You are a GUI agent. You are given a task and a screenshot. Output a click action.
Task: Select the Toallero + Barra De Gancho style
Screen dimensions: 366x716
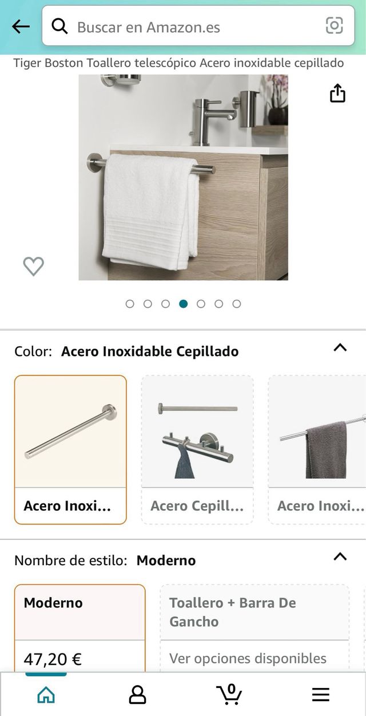pos(234,612)
